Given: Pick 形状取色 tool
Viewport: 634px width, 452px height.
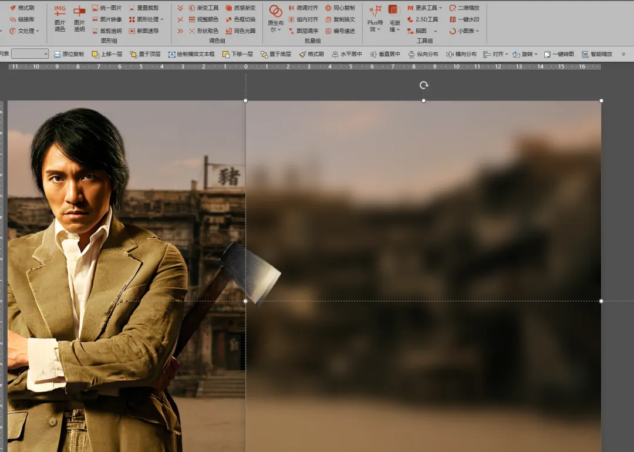Looking at the screenshot, I should point(203,31).
